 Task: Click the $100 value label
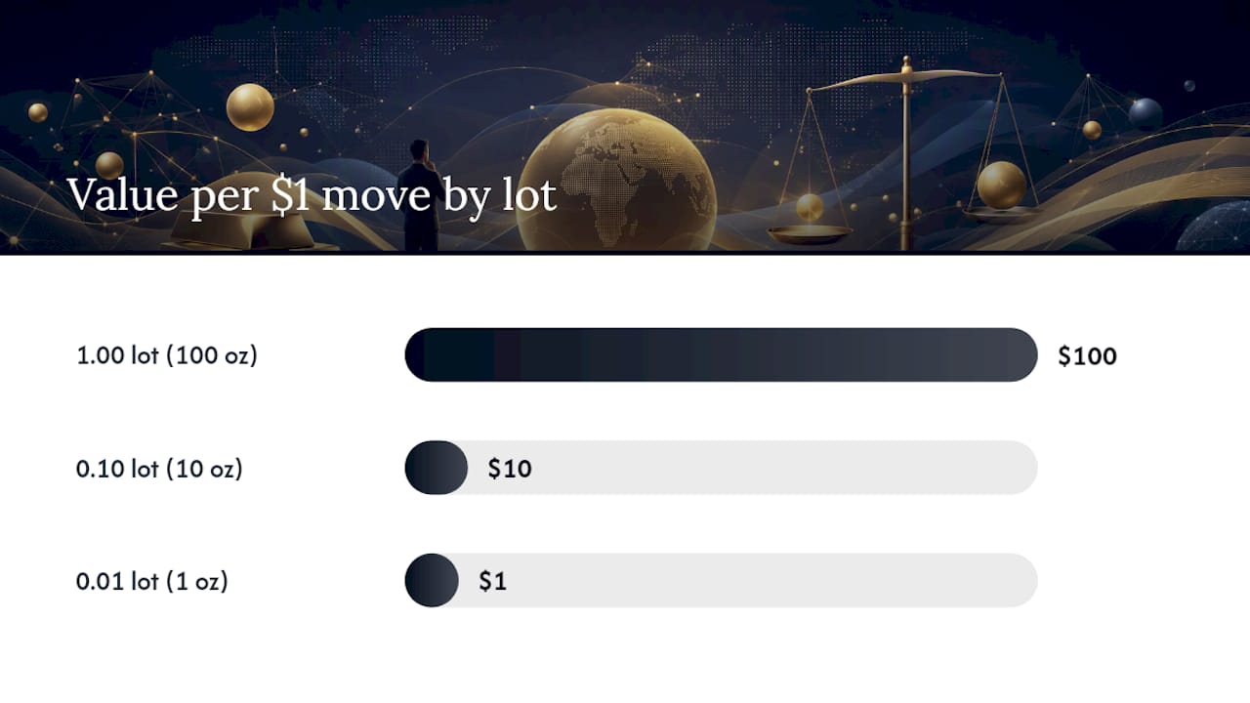click(1087, 355)
